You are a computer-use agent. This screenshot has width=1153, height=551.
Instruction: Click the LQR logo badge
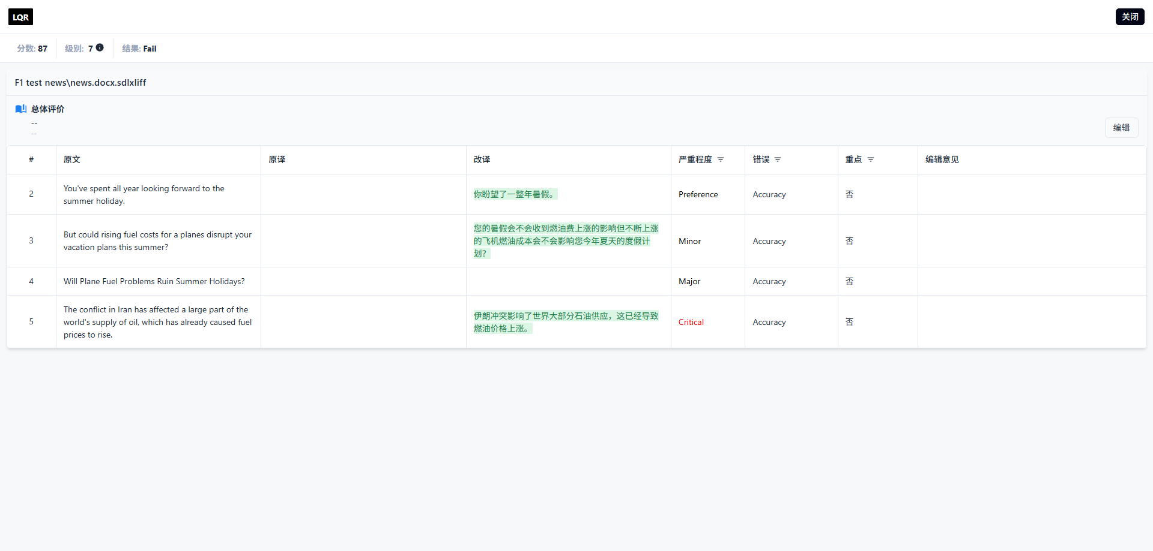(x=20, y=17)
